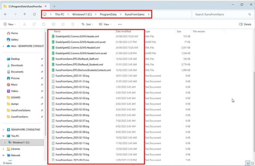The image size is (255, 166).
Task: Open the Sort dropdown menu
Action: 87,24
